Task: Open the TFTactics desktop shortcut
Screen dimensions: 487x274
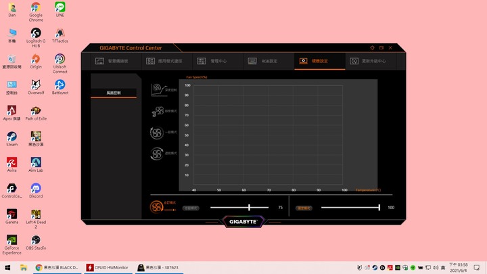Action: [x=60, y=35]
